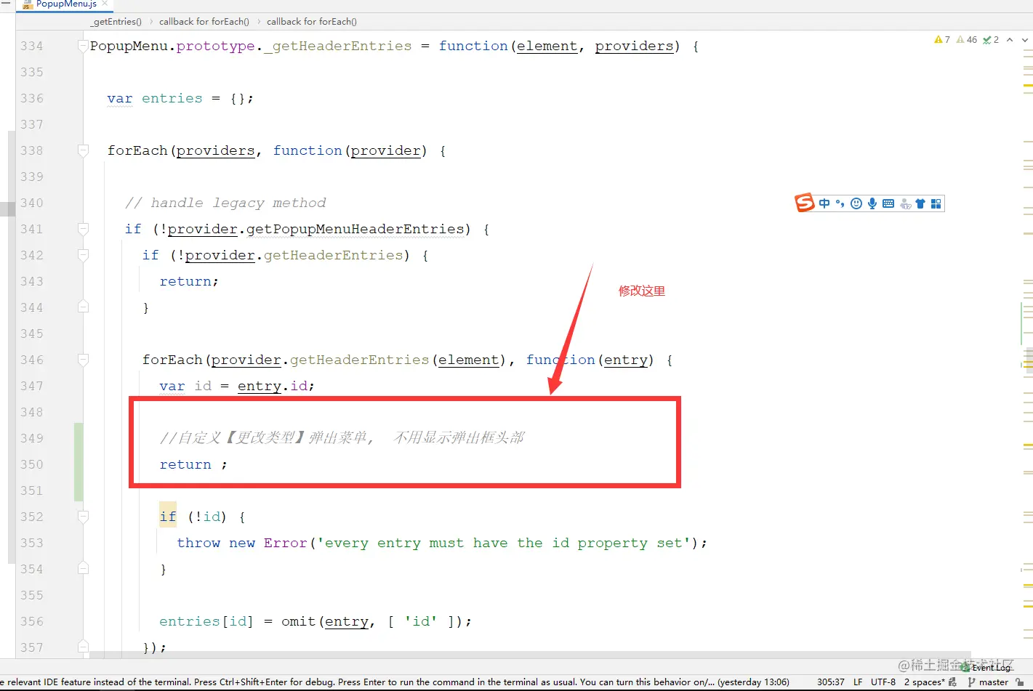Click the callback for forEach() breadcrumb
Screen dimensions: 1033x691
204,22
